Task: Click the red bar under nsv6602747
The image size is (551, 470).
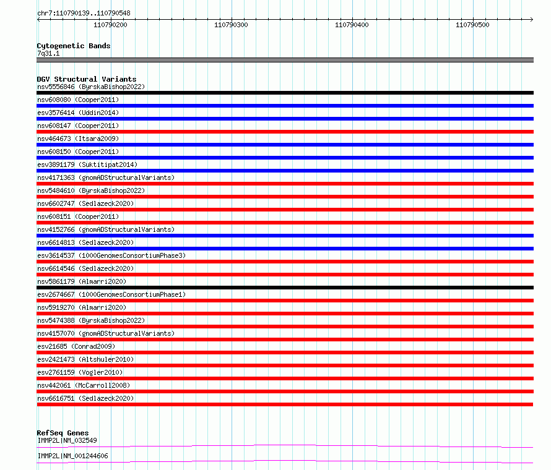Action: click(x=285, y=210)
